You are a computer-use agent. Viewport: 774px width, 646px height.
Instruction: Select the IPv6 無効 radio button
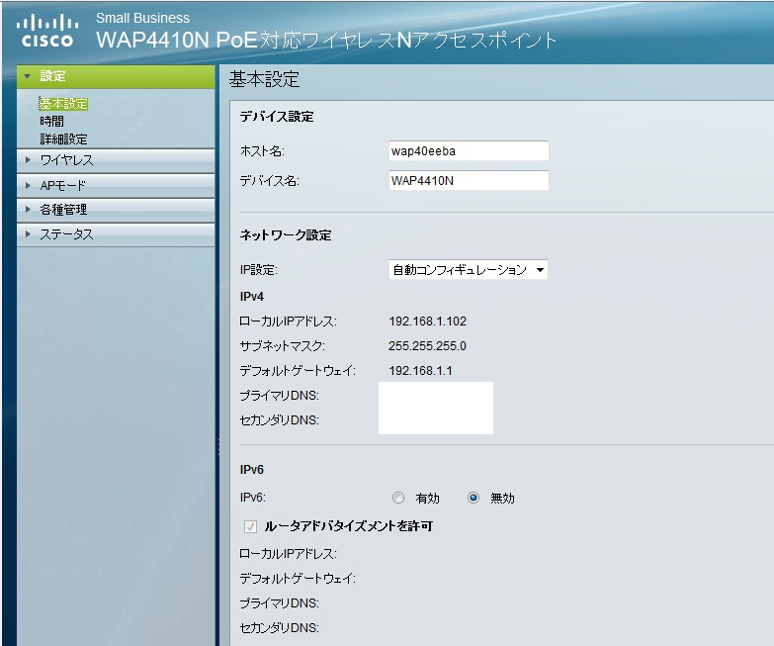coord(473,498)
